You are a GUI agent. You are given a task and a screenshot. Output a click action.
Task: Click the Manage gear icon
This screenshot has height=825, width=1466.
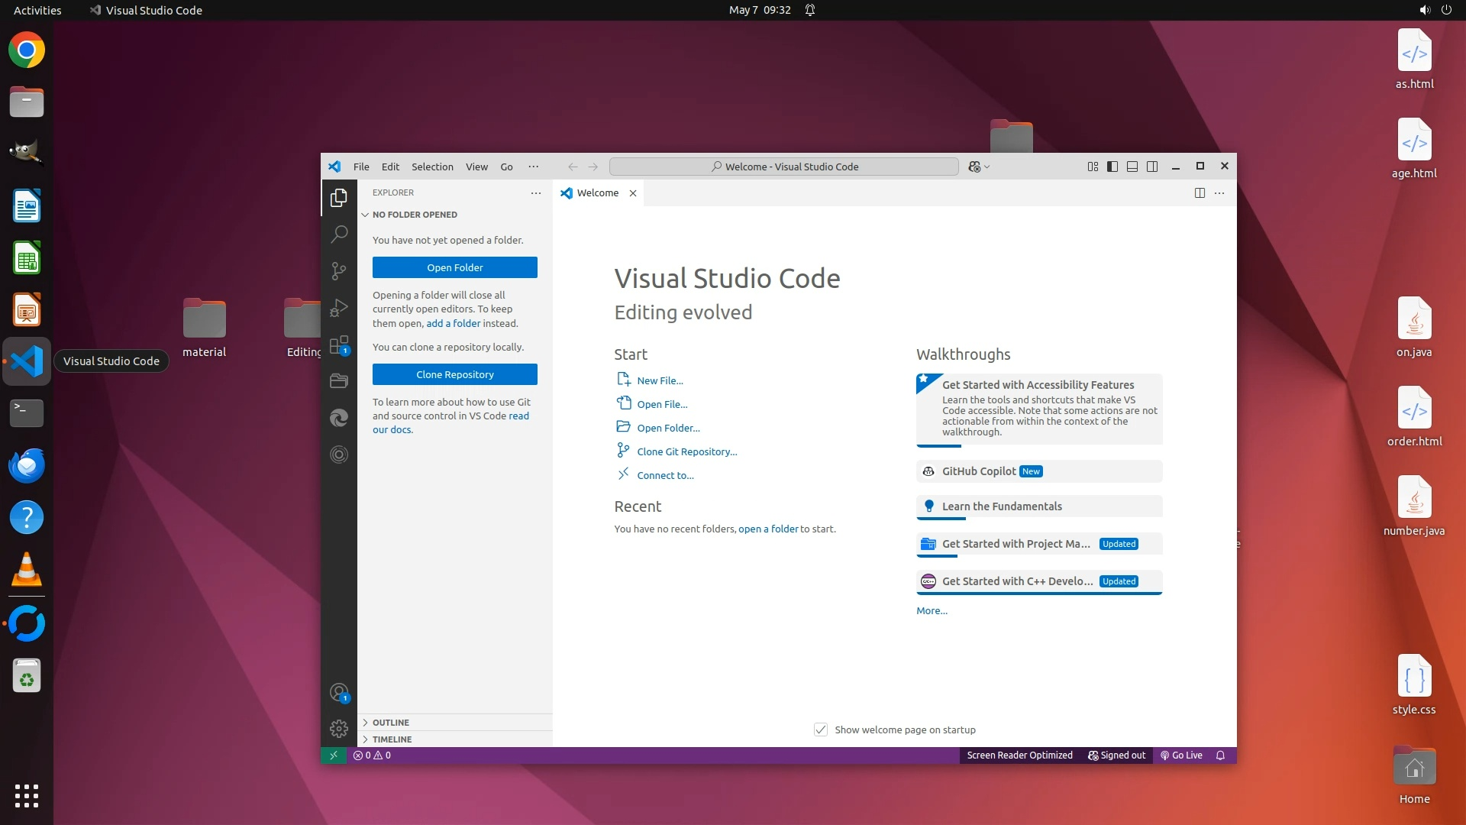pyautogui.click(x=339, y=729)
